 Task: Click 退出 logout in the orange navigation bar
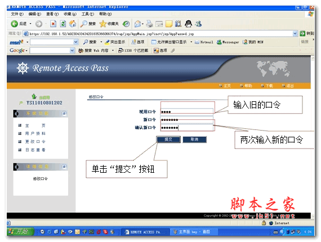point(288,86)
